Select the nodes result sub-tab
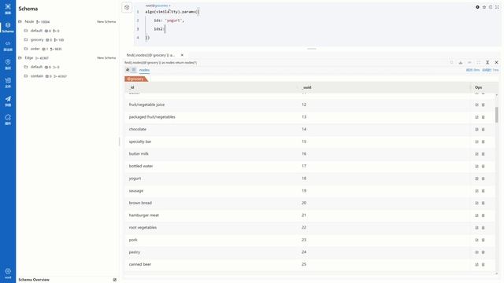 pyautogui.click(x=144, y=70)
